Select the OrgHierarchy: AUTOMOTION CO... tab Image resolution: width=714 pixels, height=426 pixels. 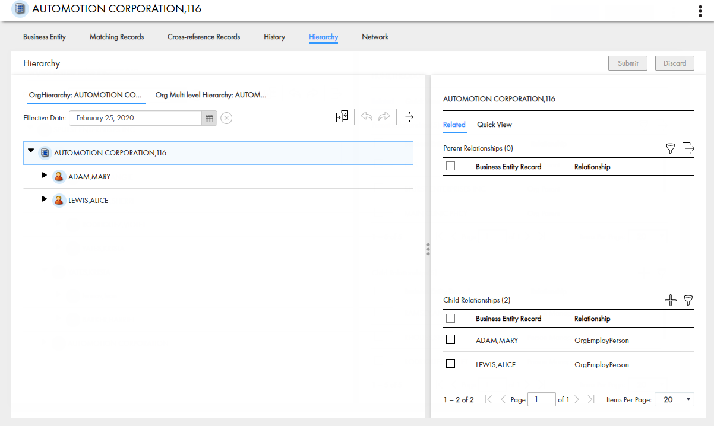86,95
